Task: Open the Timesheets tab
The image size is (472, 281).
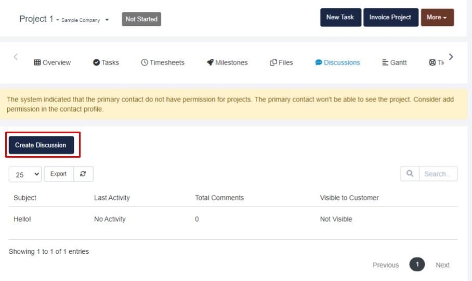Action: point(162,62)
